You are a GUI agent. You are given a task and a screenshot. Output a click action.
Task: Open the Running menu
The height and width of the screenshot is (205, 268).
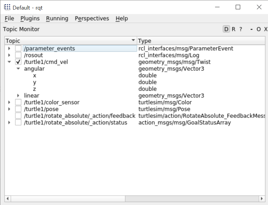57,19
